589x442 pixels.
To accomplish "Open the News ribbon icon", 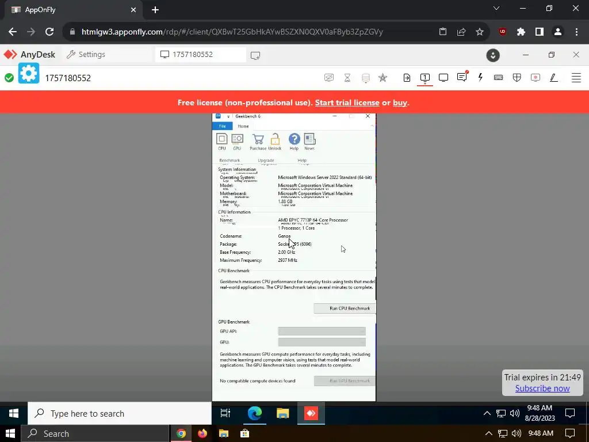I will 309,142.
